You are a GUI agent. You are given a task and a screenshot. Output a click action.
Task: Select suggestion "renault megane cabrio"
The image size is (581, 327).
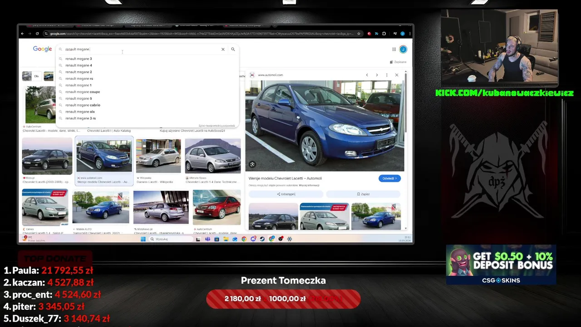coord(147,105)
